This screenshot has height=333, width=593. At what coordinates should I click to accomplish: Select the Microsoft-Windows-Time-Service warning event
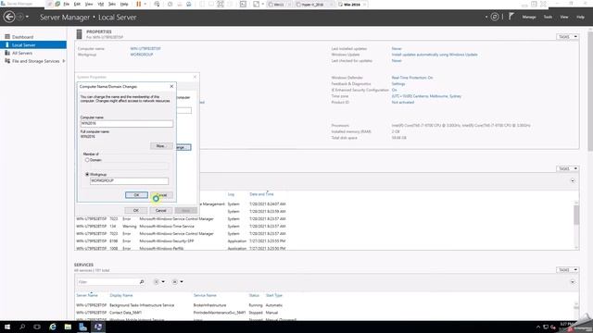(325, 226)
